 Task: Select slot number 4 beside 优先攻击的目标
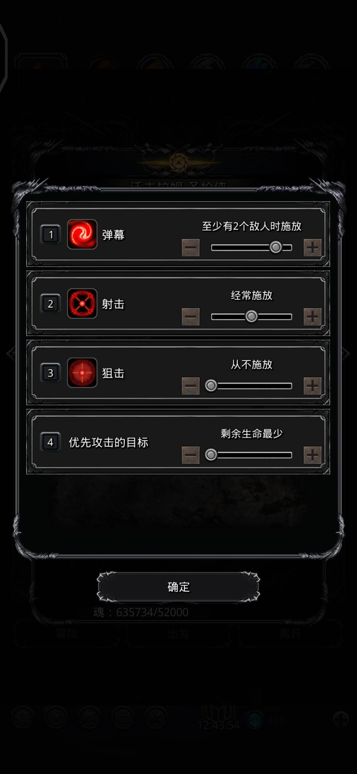tap(50, 442)
